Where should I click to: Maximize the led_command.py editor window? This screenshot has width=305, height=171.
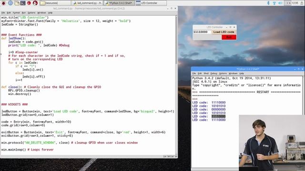click(x=172, y=9)
